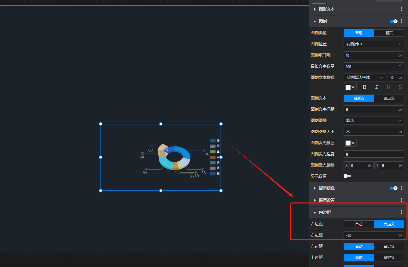Image resolution: width=408 pixels, height=267 pixels.
Task: Open more options for 图形文本 section
Action: coord(401,9)
